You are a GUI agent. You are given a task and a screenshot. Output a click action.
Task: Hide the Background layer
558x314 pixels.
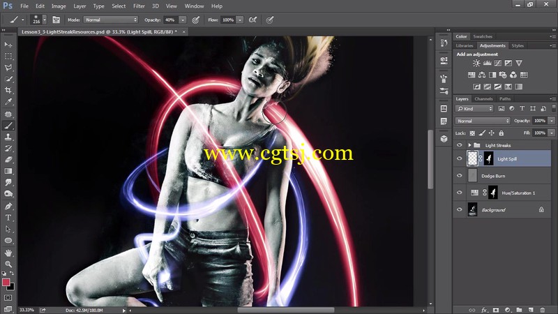(x=460, y=210)
